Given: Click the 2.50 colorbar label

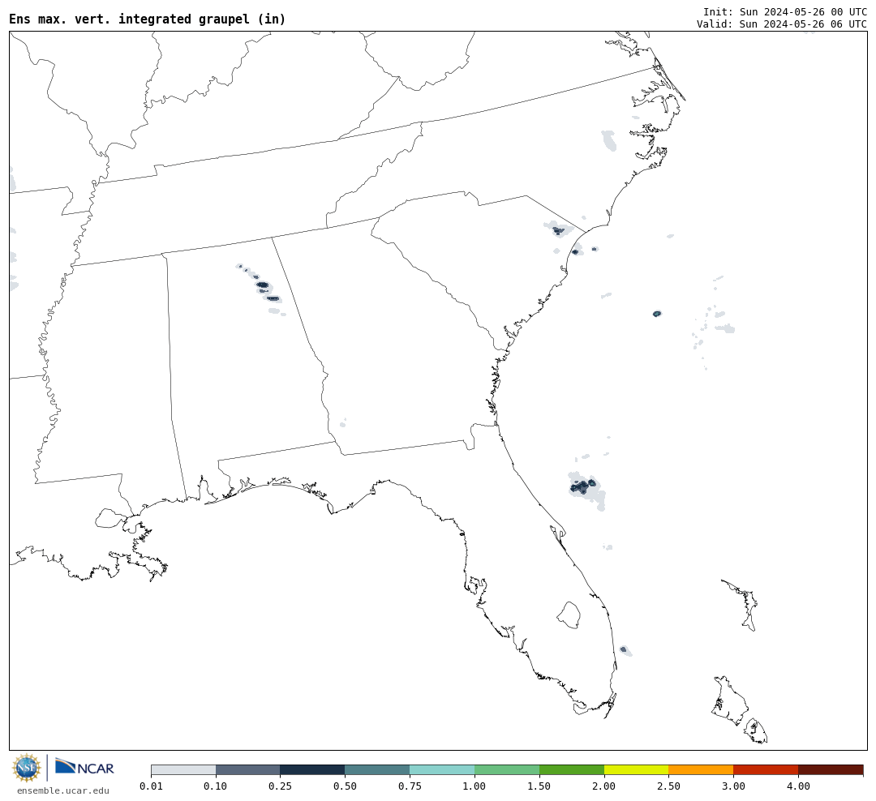Looking at the screenshot, I should click(x=668, y=786).
